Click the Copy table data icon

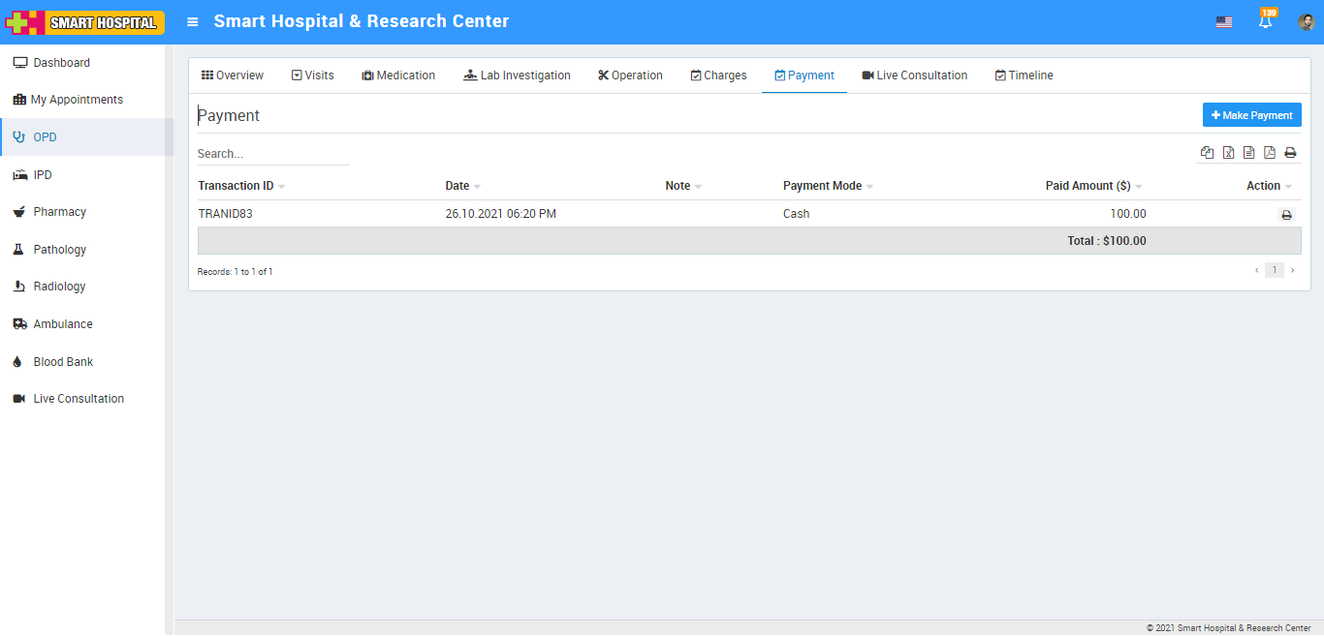(x=1207, y=153)
